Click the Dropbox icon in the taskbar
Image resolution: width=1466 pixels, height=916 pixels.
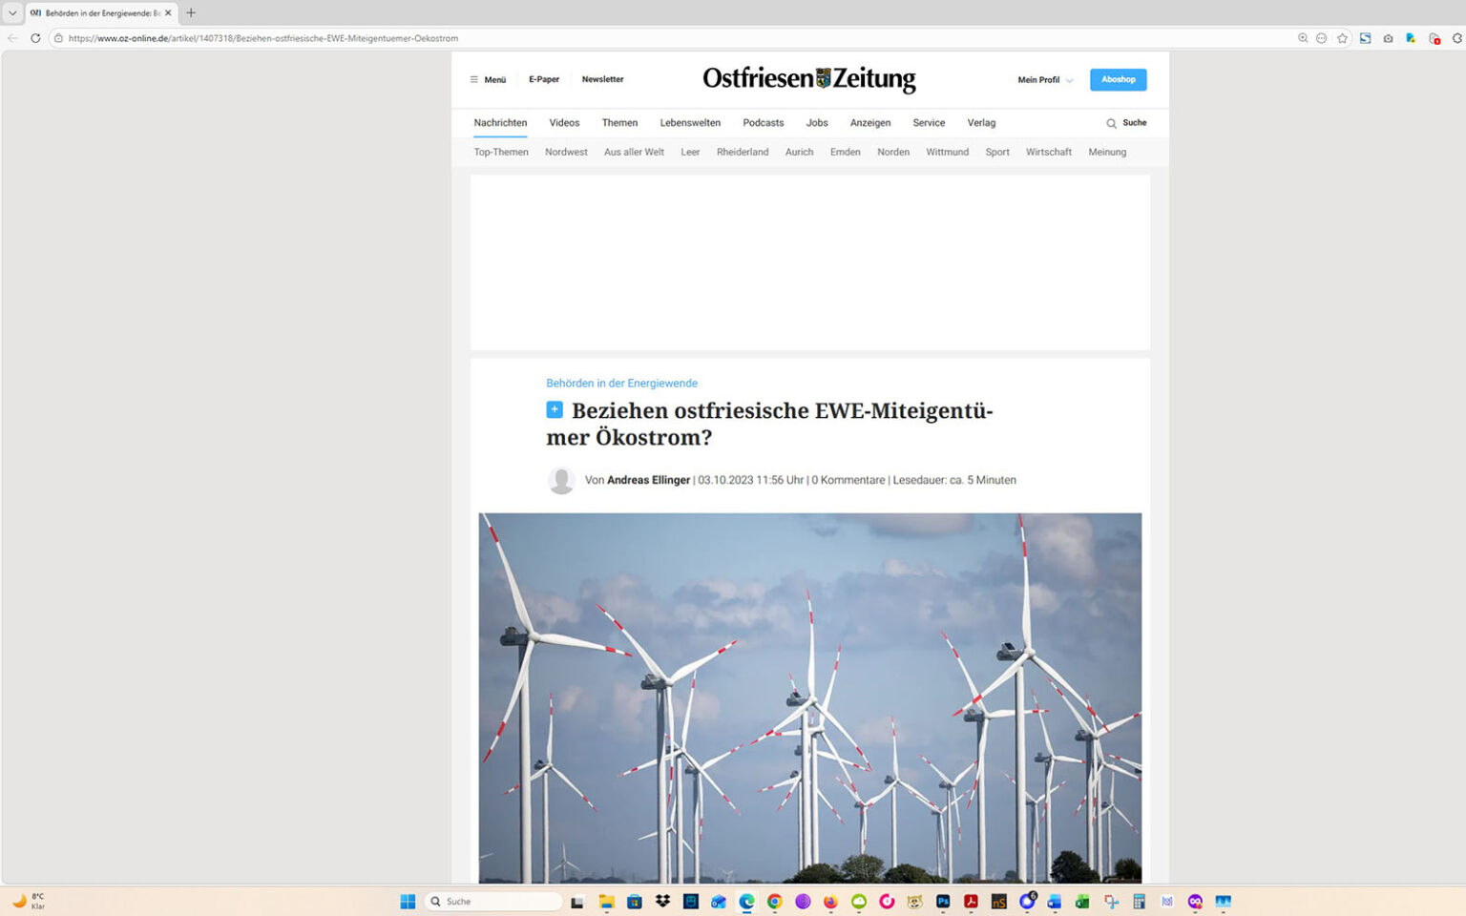coord(661,902)
